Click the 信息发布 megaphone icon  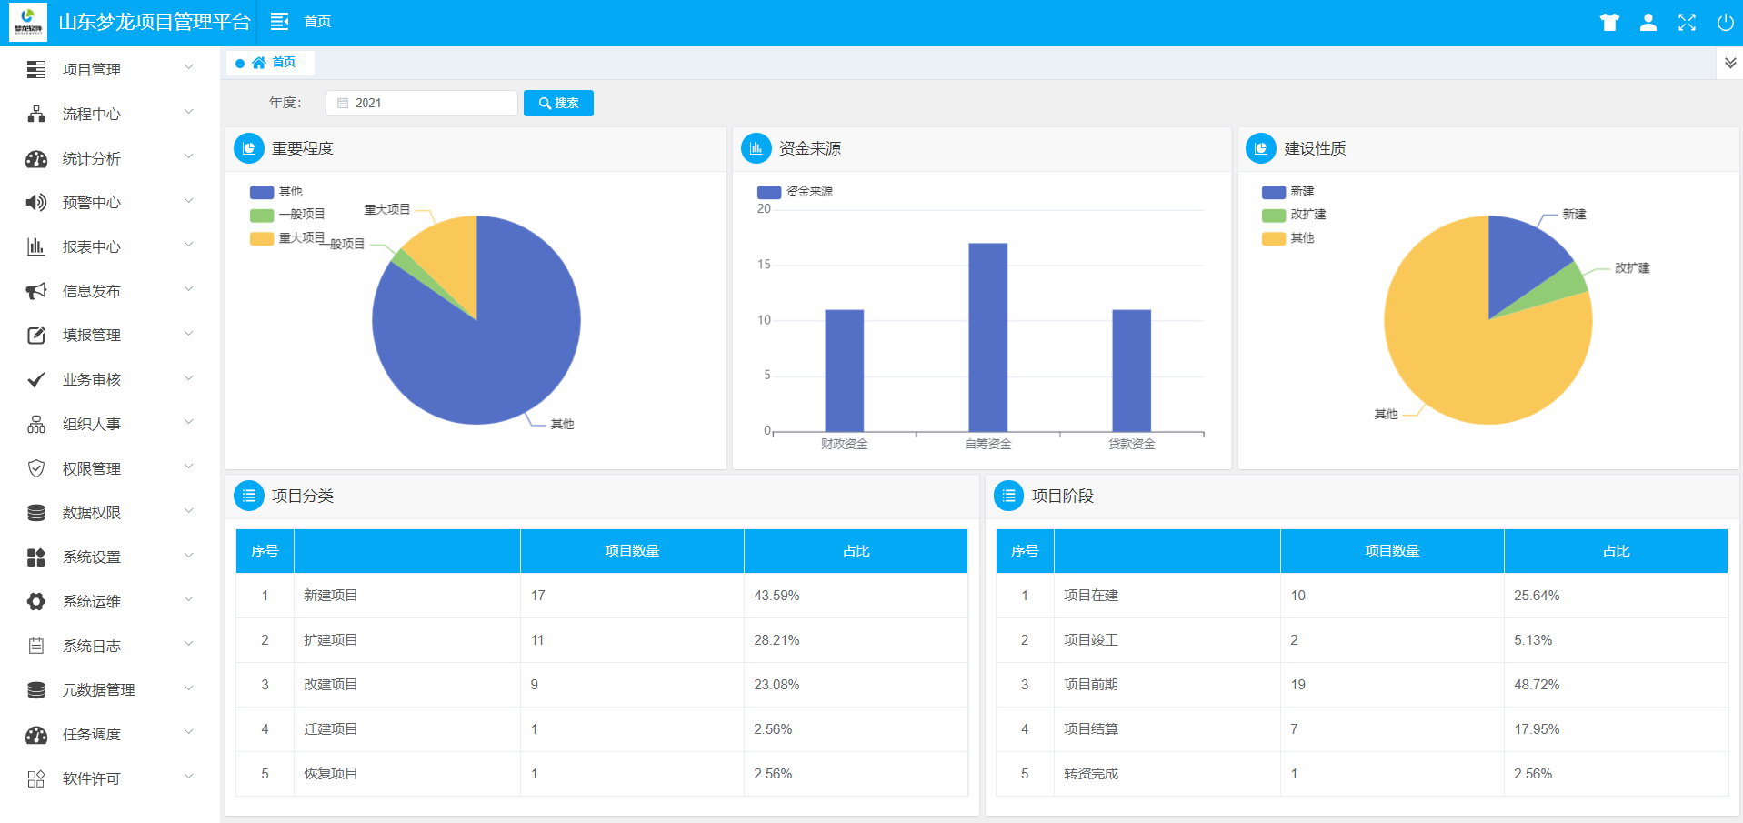36,291
